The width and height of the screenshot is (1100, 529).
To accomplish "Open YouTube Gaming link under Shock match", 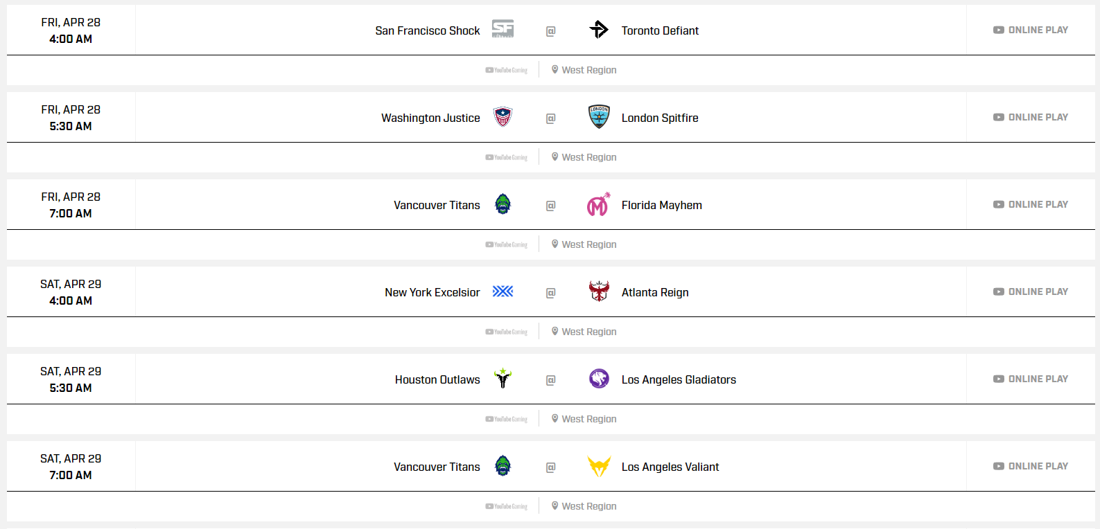I will (x=507, y=70).
